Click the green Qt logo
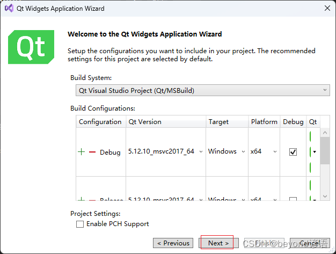Viewport: 336px width, 254px height. pyautogui.click(x=31, y=47)
